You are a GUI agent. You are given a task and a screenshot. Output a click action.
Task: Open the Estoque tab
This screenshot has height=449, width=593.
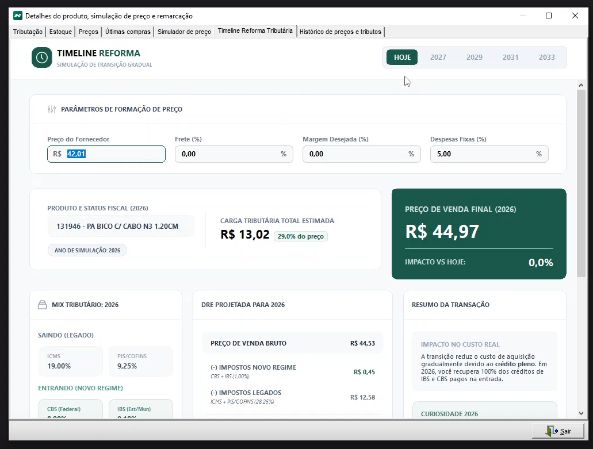click(x=60, y=32)
